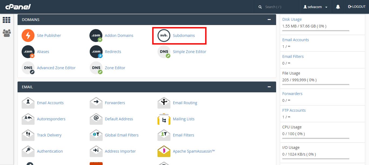
Task: Open the selvacom user dropdown
Action: (316, 7)
